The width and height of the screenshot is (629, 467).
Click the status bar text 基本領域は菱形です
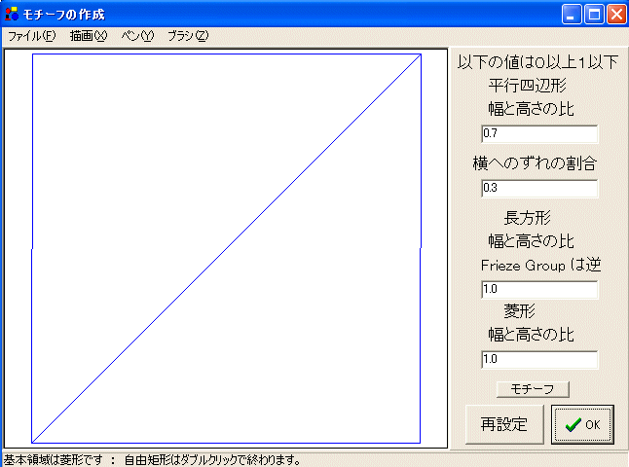point(54,460)
